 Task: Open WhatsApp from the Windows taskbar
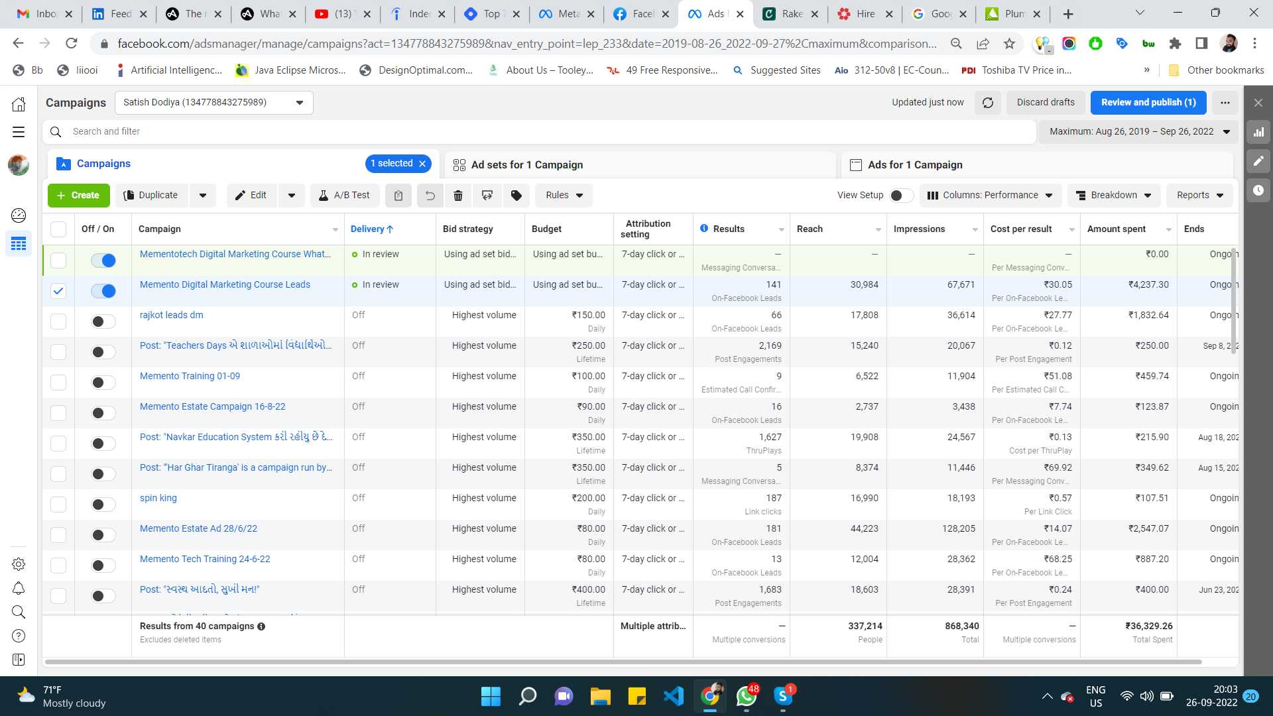[x=747, y=696]
